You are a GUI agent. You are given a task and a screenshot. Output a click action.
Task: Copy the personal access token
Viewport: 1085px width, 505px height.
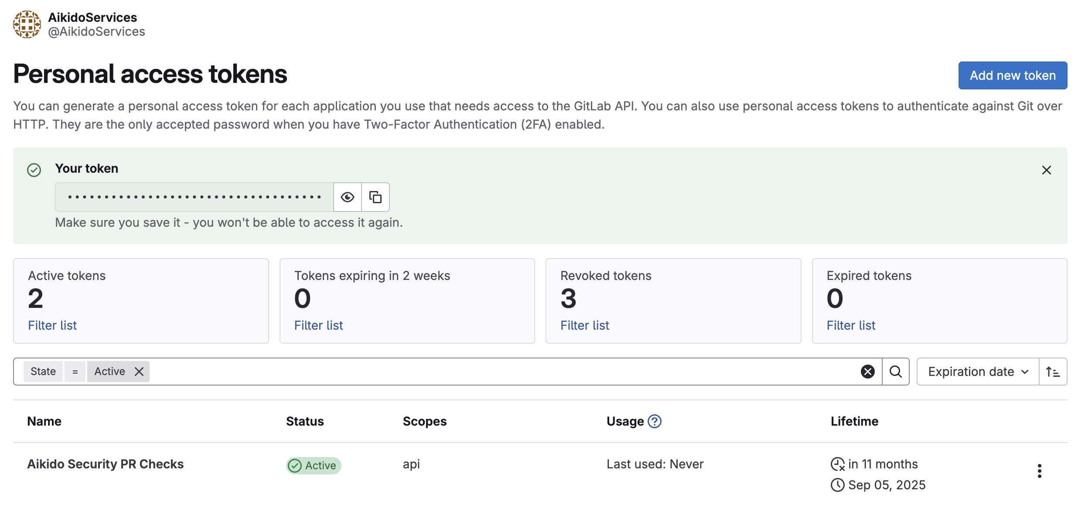click(375, 197)
